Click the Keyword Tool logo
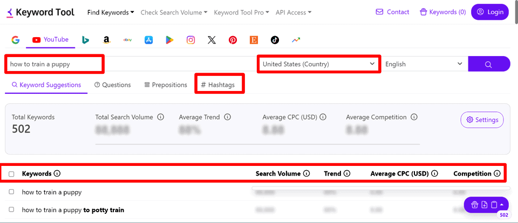Viewport: 518px width, 223px height. (x=40, y=12)
